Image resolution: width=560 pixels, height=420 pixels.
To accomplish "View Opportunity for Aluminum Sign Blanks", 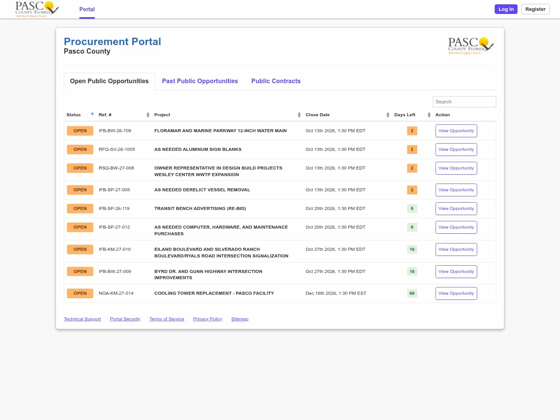I will coord(456,149).
